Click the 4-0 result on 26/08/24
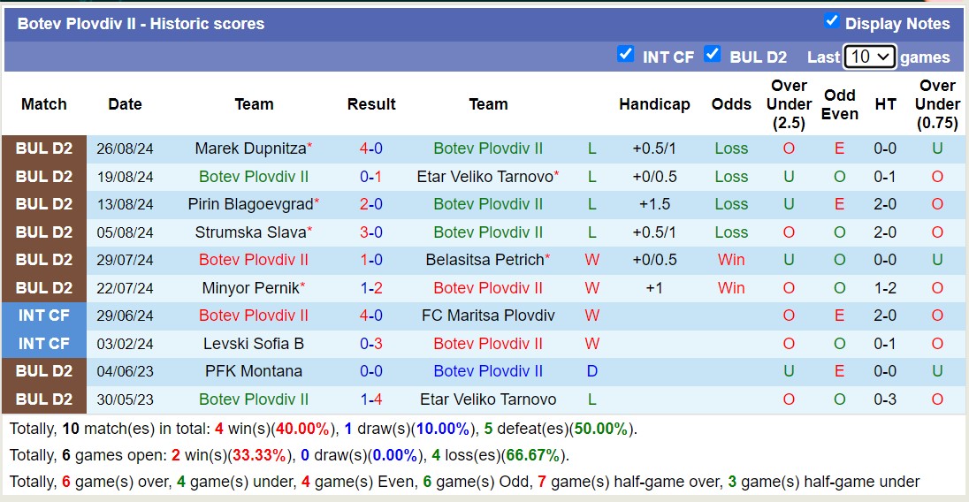Screen dimensions: 969x502 [x=371, y=148]
